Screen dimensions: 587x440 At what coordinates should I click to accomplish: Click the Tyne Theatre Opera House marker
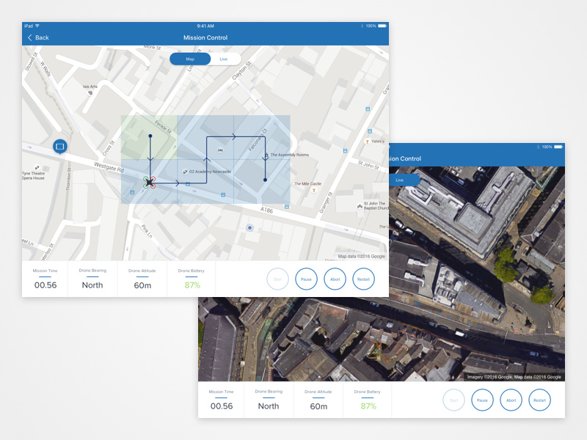(37, 168)
